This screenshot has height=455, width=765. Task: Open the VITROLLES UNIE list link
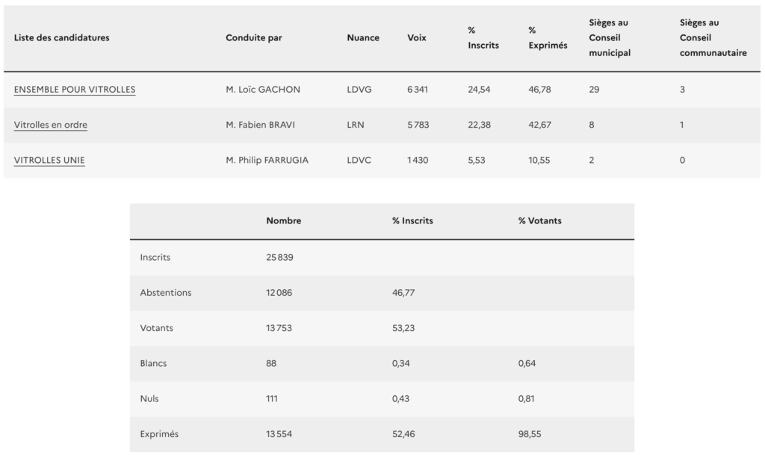pos(49,160)
